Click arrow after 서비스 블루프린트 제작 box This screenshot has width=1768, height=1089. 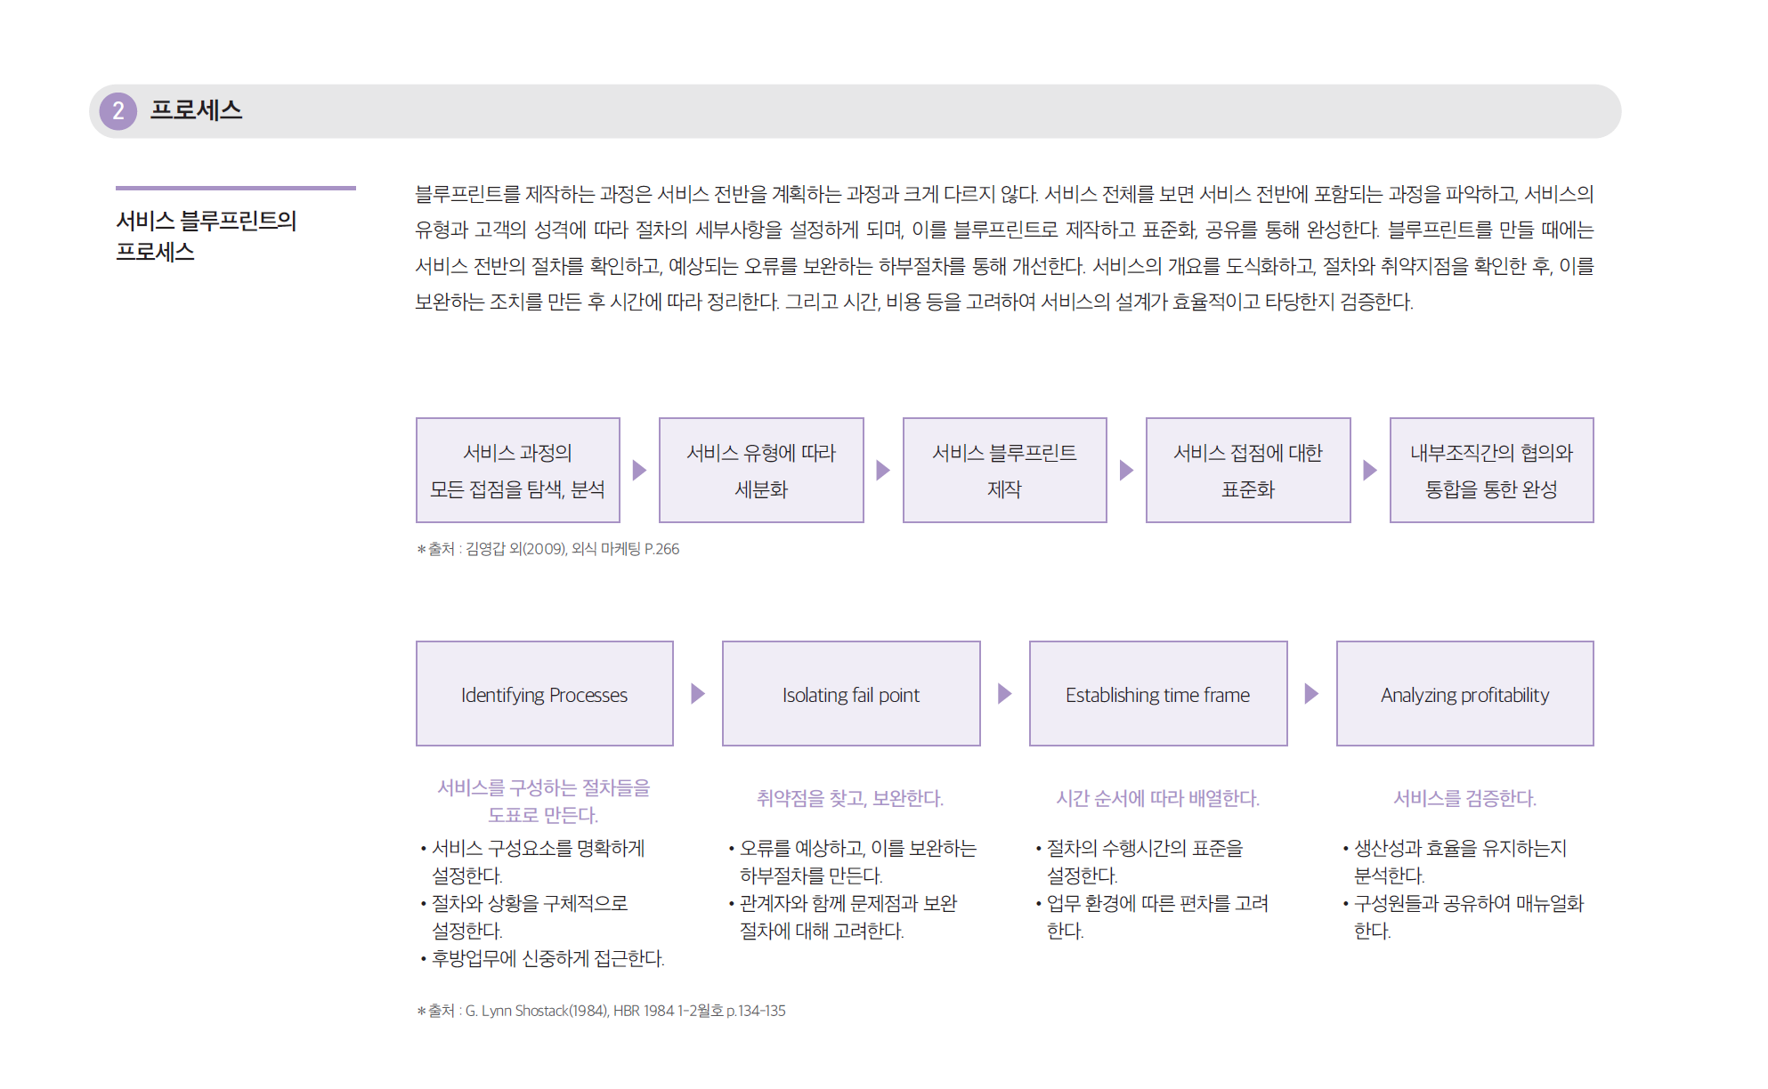pos(1126,470)
